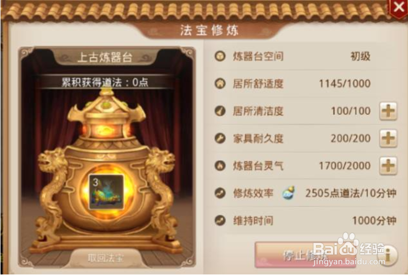The width and height of the screenshot is (408, 276).
Task: Click the 法宝修炼 header title
Action: point(209,30)
